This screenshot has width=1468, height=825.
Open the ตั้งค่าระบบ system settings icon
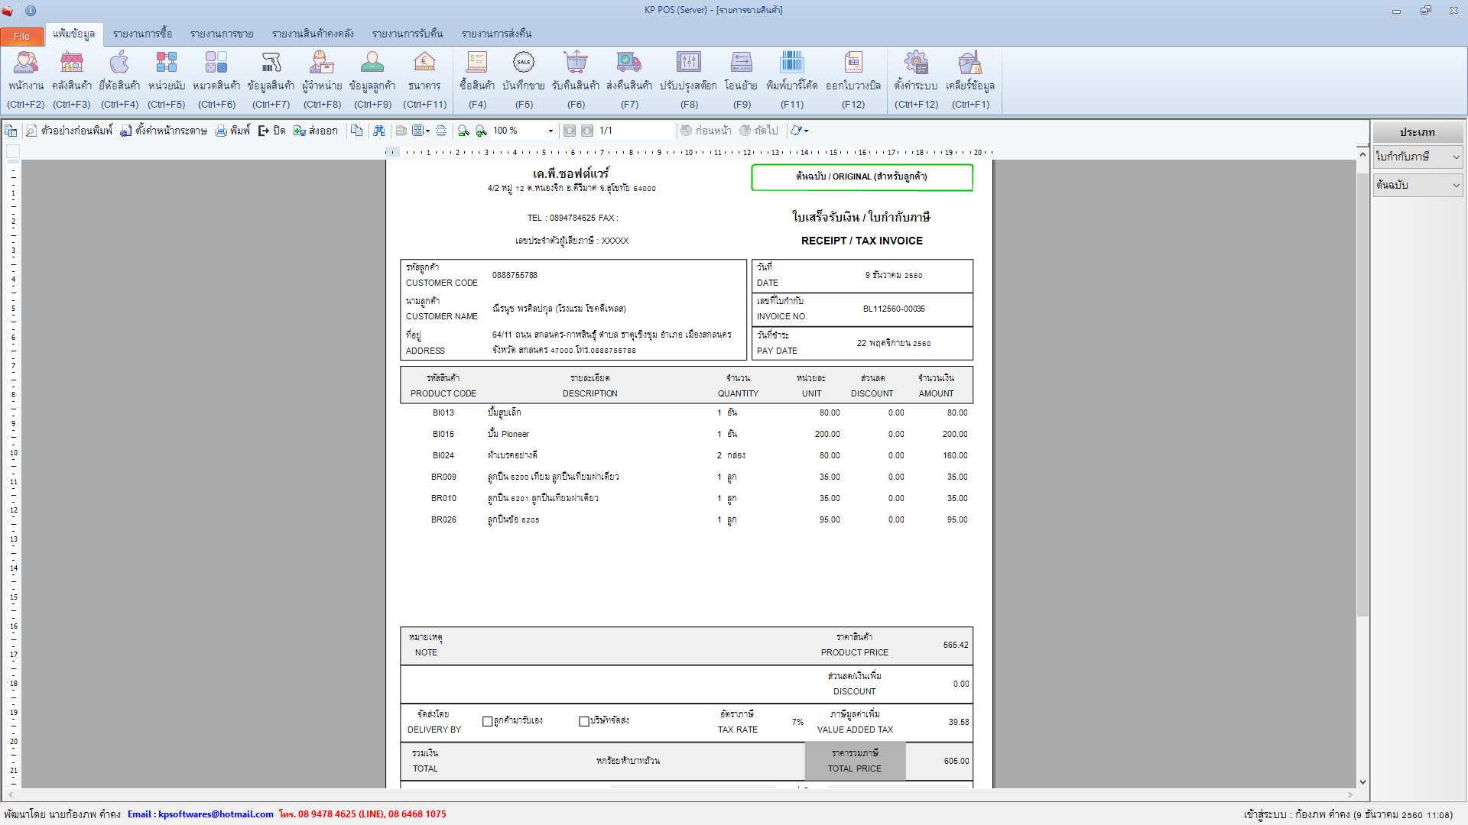(x=916, y=80)
